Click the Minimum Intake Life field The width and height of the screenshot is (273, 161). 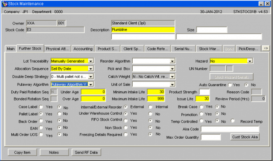point(156,92)
